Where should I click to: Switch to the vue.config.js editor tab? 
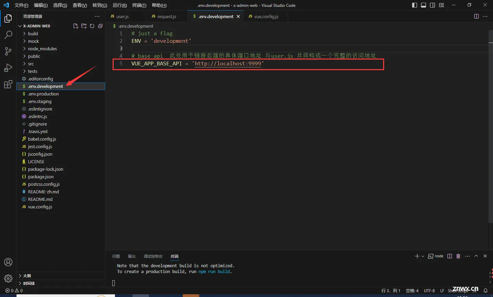point(266,16)
